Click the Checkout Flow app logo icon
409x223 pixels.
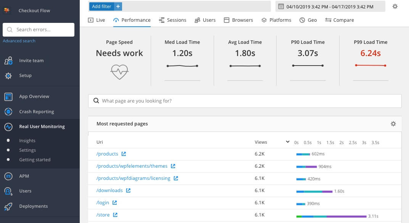pos(7,10)
